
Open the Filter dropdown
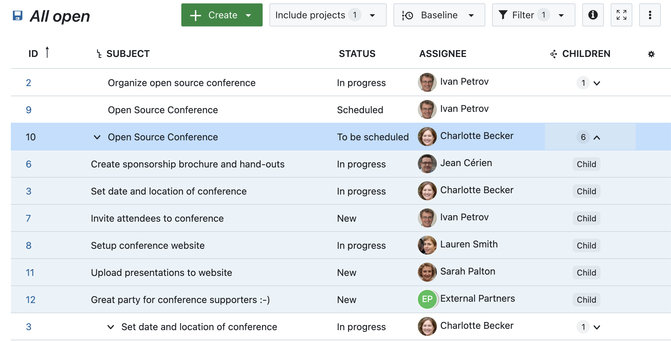point(533,15)
